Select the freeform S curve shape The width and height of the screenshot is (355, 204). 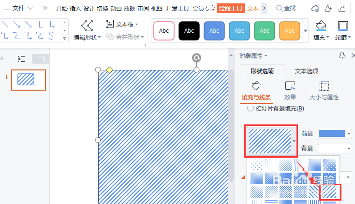pos(51,36)
